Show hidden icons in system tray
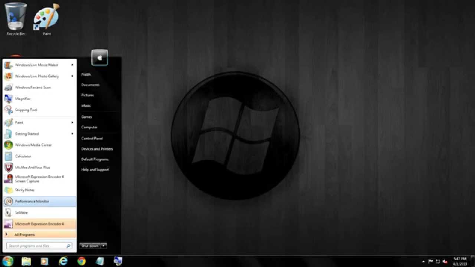The width and height of the screenshot is (475, 267). (x=424, y=262)
